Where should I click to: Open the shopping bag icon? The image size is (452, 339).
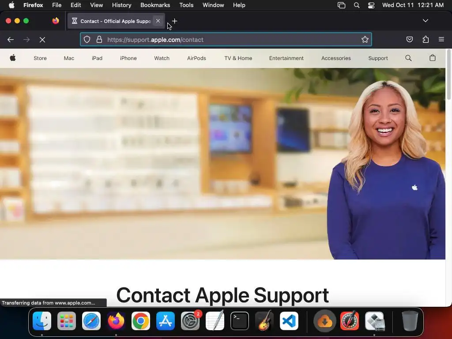[433, 58]
